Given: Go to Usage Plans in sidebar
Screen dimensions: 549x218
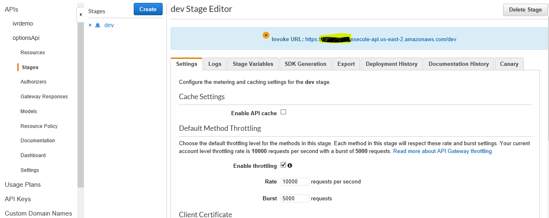Looking at the screenshot, I should point(23,185).
